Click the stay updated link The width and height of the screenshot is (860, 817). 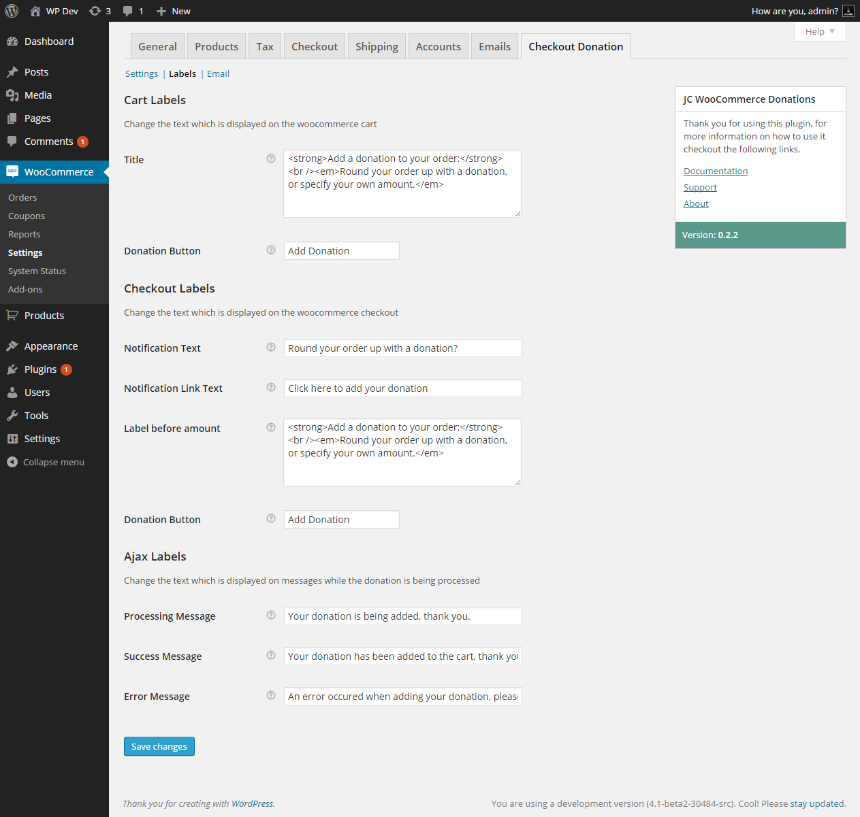817,803
